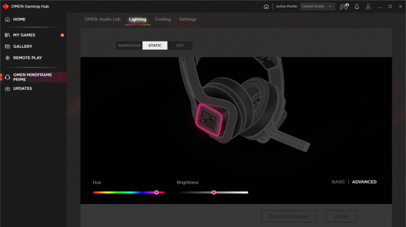This screenshot has height=227, width=406.
Task: Click the Hue slider handle
Action: (x=157, y=192)
